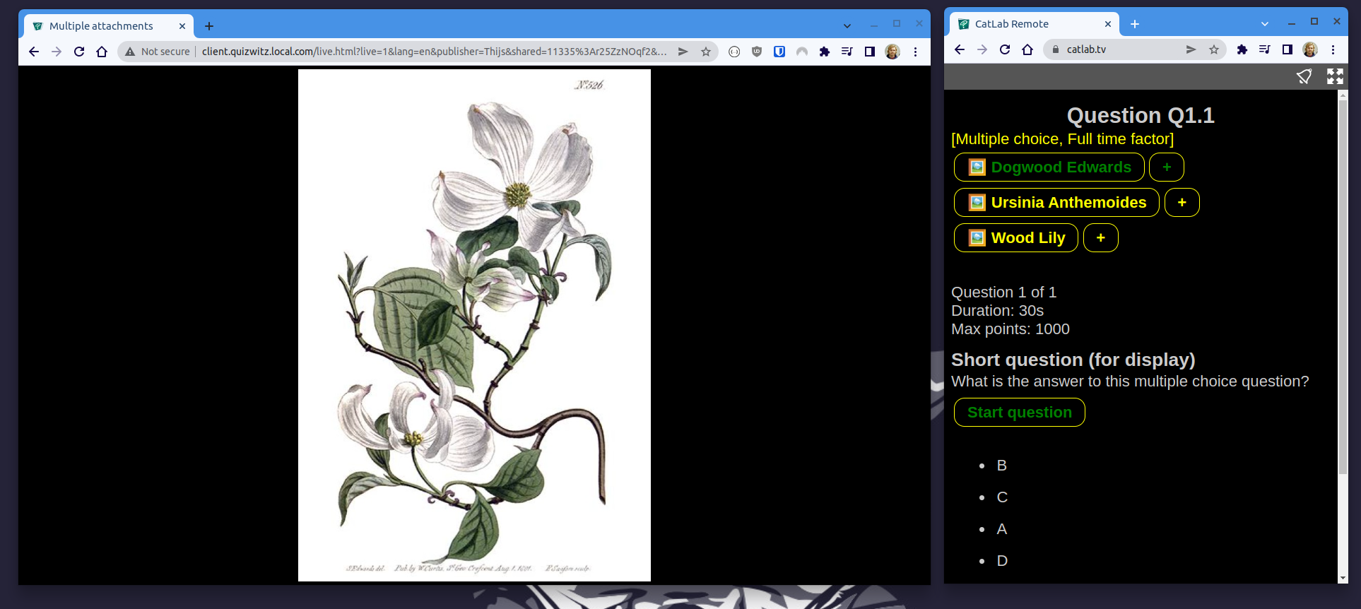Open media control in quizwitz window
Viewport: 1361px width, 609px height.
(x=847, y=52)
